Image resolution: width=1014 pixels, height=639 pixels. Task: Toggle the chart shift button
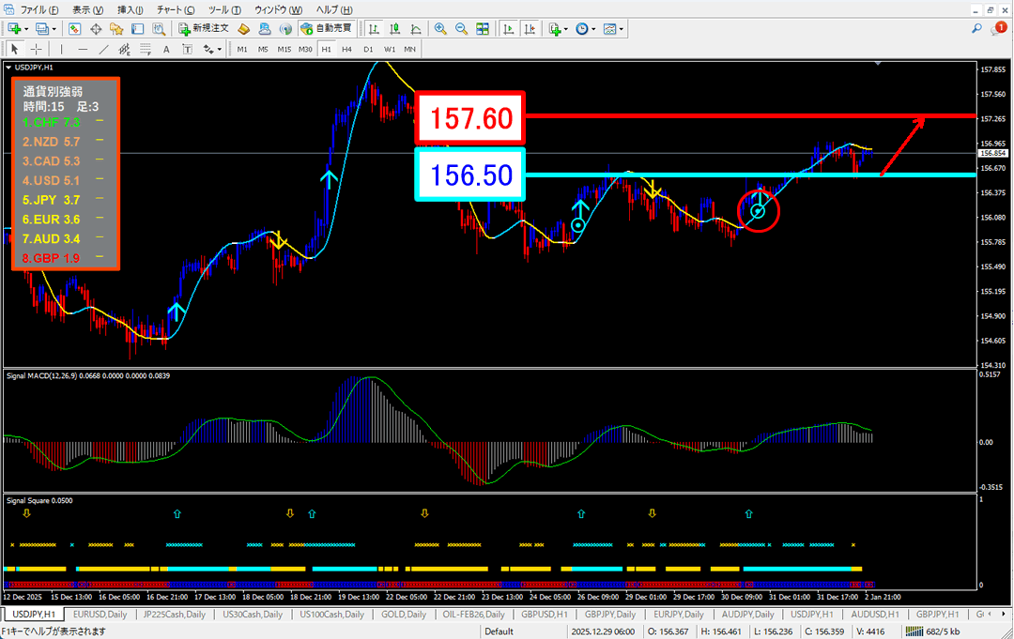[x=530, y=29]
